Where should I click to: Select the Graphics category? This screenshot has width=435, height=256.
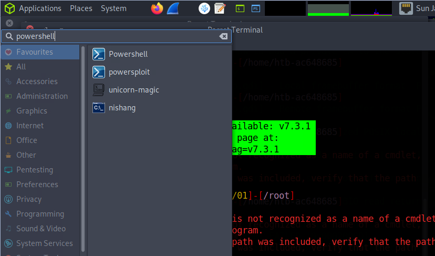[x=40, y=111]
